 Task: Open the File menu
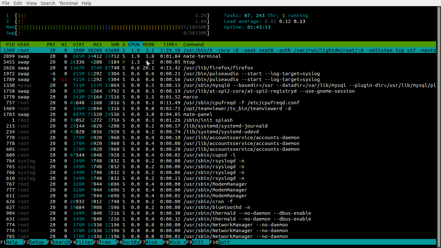pyautogui.click(x=5, y=3)
